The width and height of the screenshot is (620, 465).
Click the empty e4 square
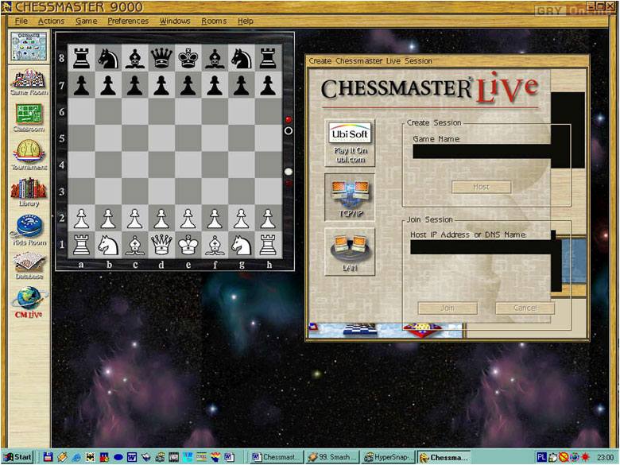(188, 165)
